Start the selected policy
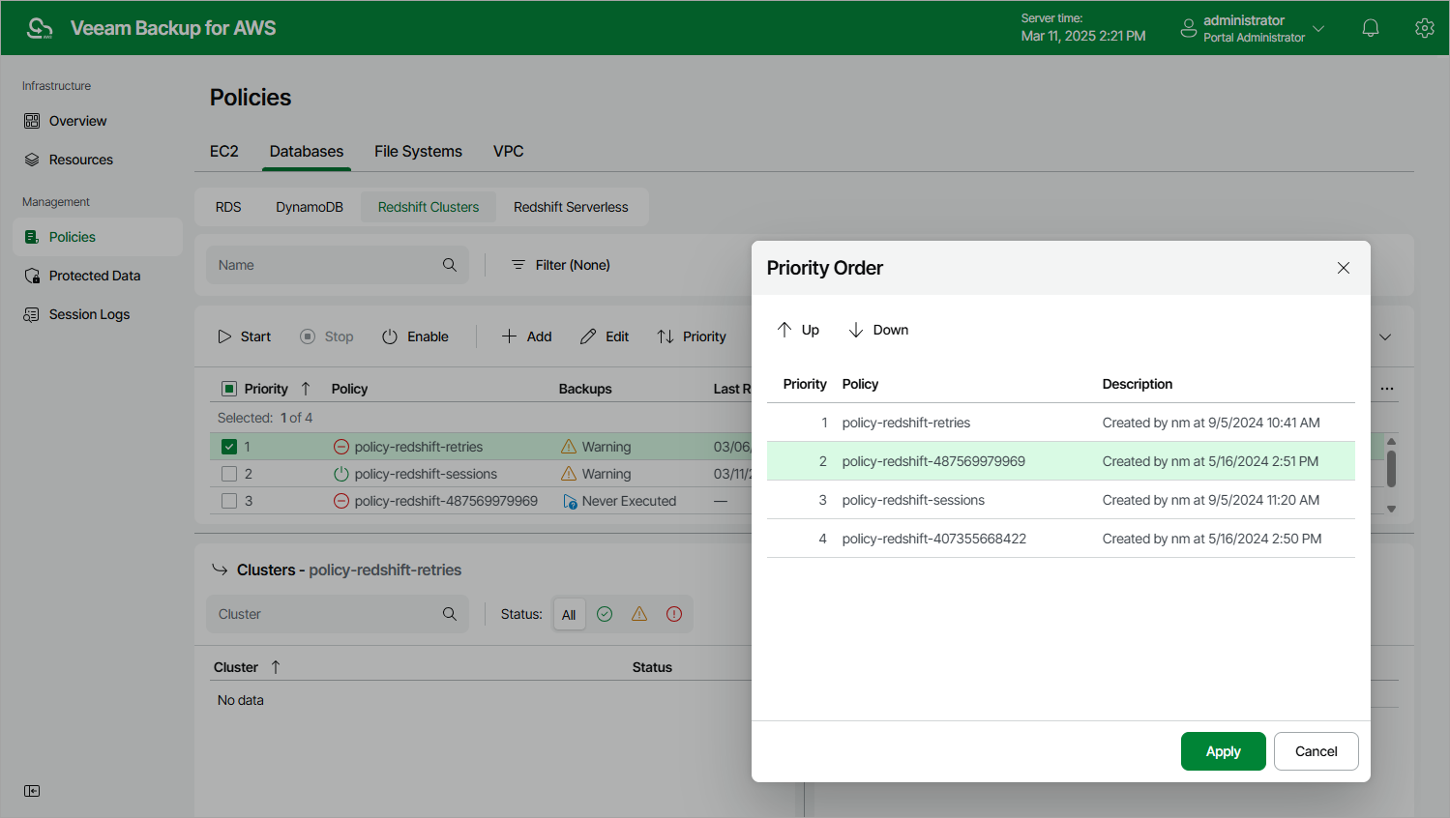Viewport: 1450px width, 818px height. 244,336
